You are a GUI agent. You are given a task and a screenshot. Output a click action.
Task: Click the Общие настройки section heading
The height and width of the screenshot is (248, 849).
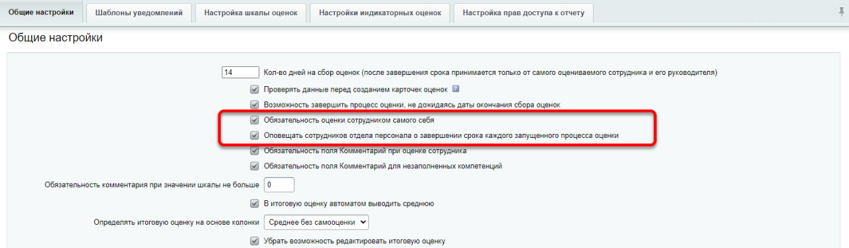click(x=56, y=38)
